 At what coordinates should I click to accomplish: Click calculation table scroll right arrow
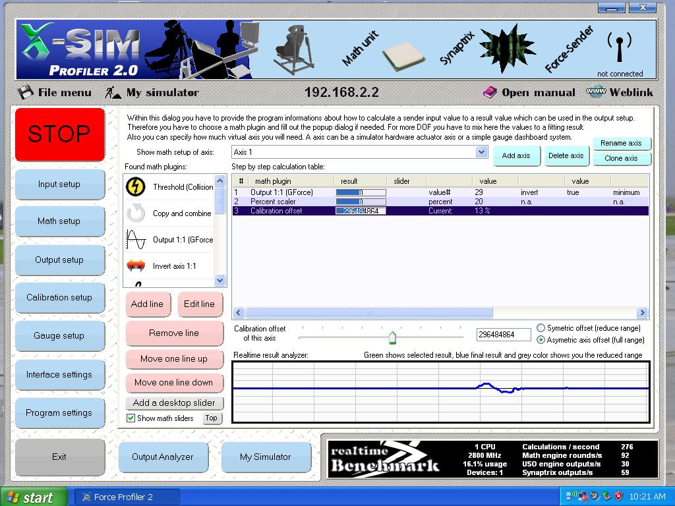pyautogui.click(x=642, y=313)
